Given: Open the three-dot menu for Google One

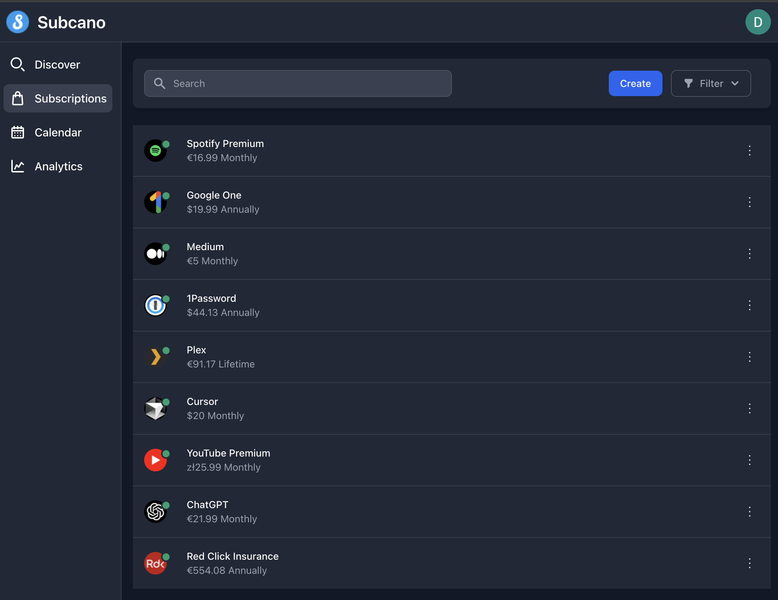Looking at the screenshot, I should point(749,202).
